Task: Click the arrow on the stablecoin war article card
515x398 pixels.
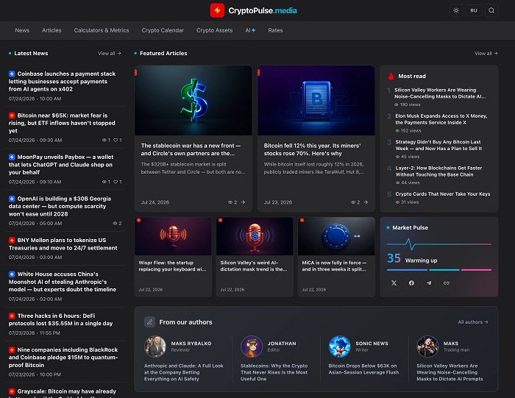Action: click(243, 202)
